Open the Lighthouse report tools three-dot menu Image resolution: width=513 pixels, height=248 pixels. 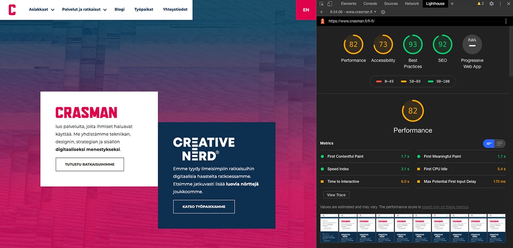point(507,21)
